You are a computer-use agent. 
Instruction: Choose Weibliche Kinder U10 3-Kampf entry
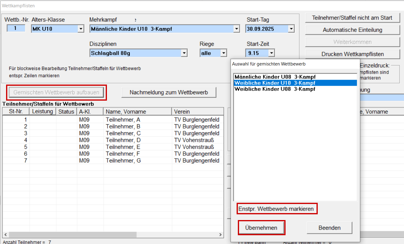click(x=275, y=83)
